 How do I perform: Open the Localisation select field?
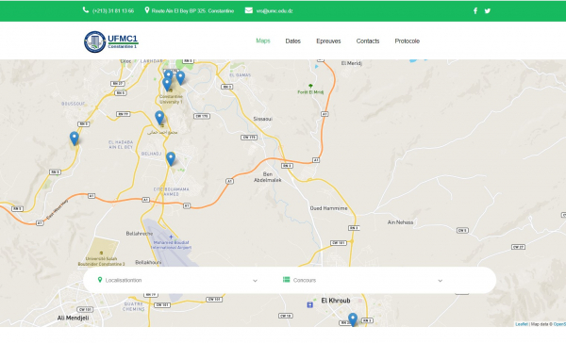(177, 280)
